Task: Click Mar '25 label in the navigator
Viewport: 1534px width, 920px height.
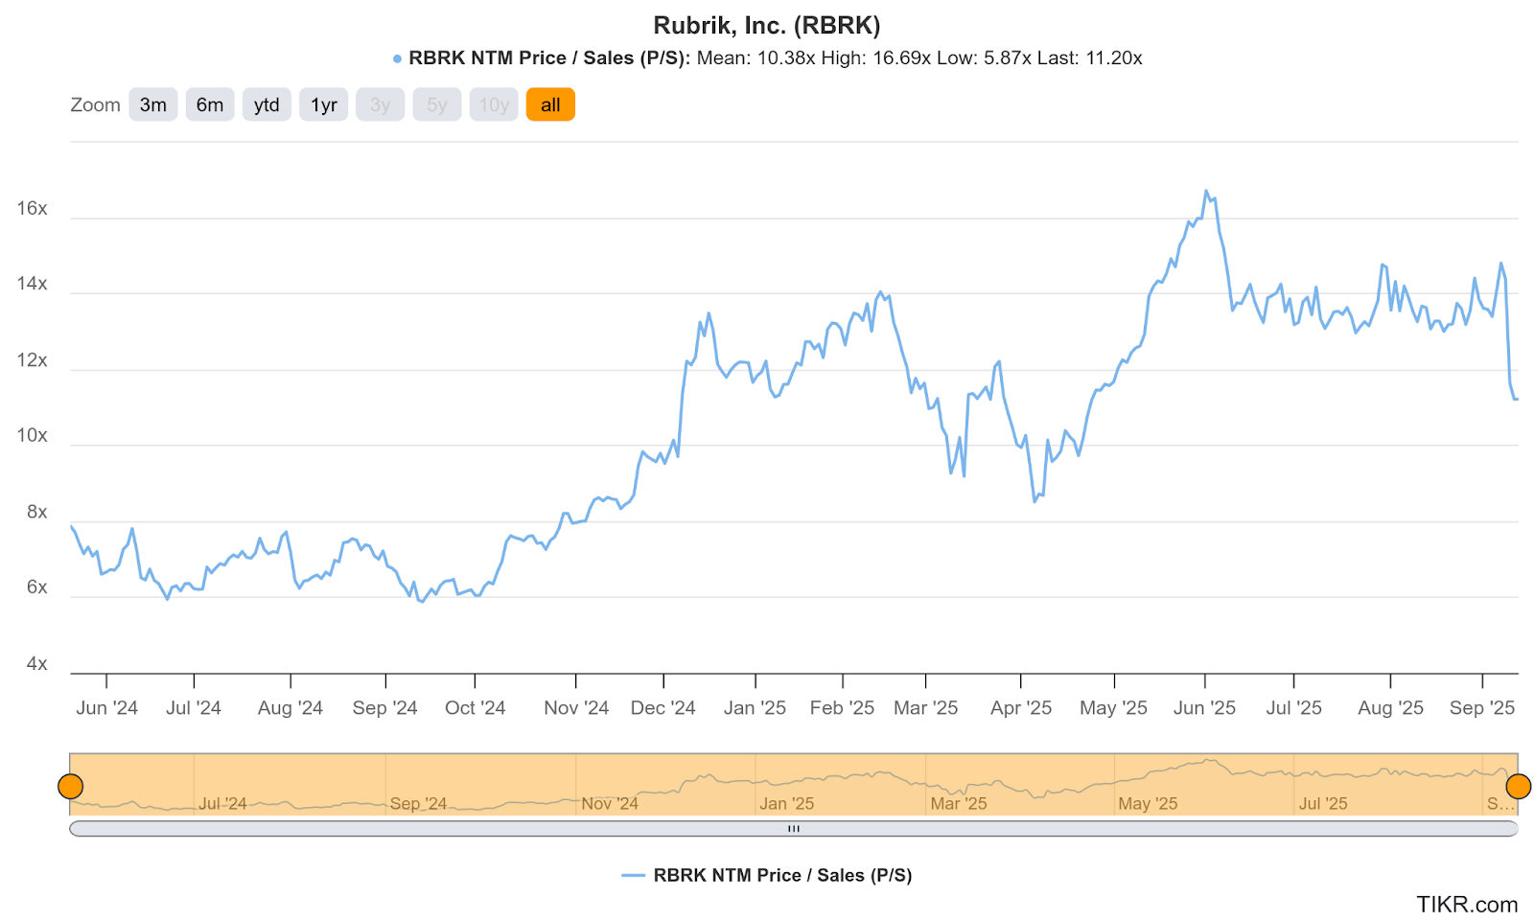Action: tap(959, 803)
